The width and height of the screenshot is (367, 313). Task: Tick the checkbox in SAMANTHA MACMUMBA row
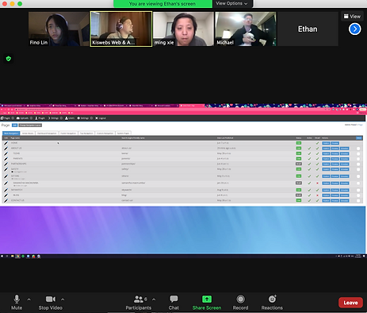[358, 184]
